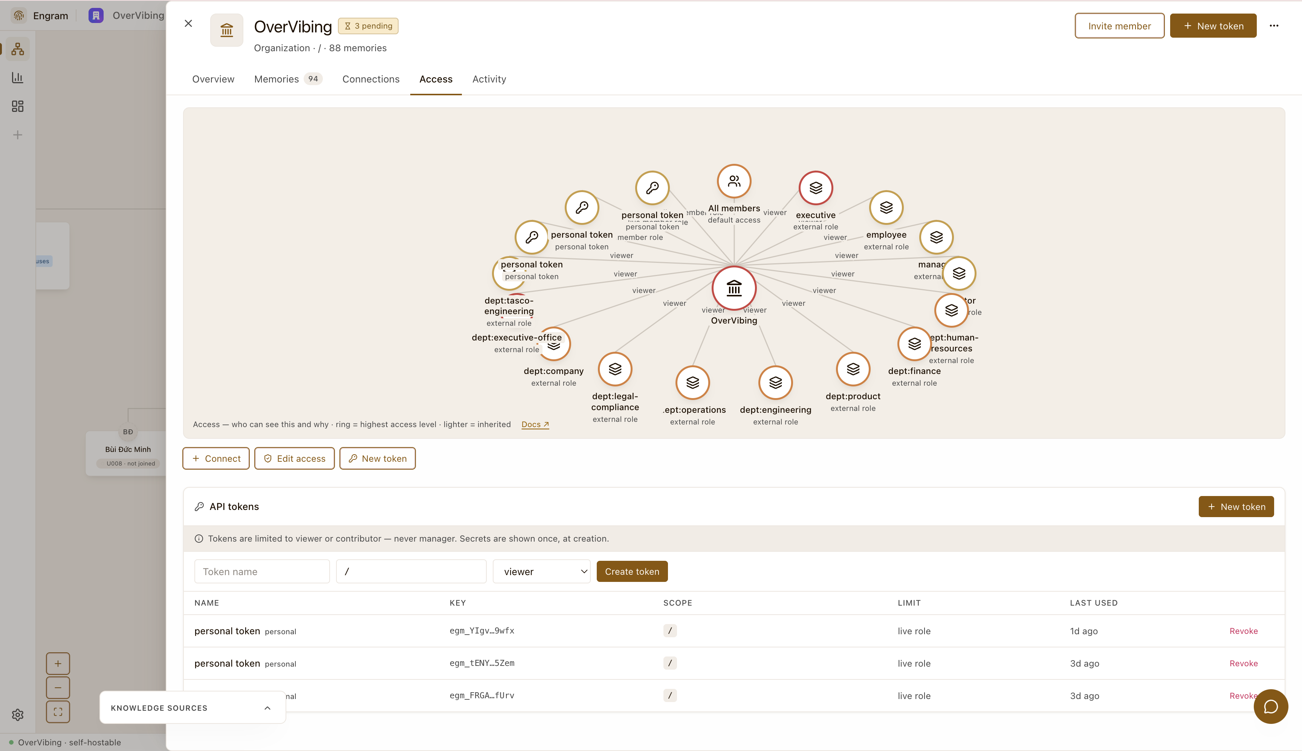Click the OverVibing organization building icon
1302x751 pixels.
click(226, 30)
